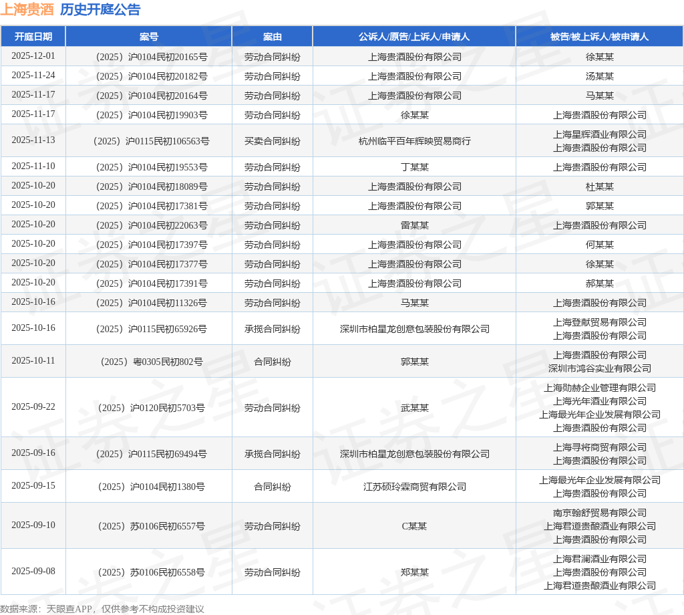Select case number 沪0104民初17397号
This screenshot has width=684, height=615.
152,245
